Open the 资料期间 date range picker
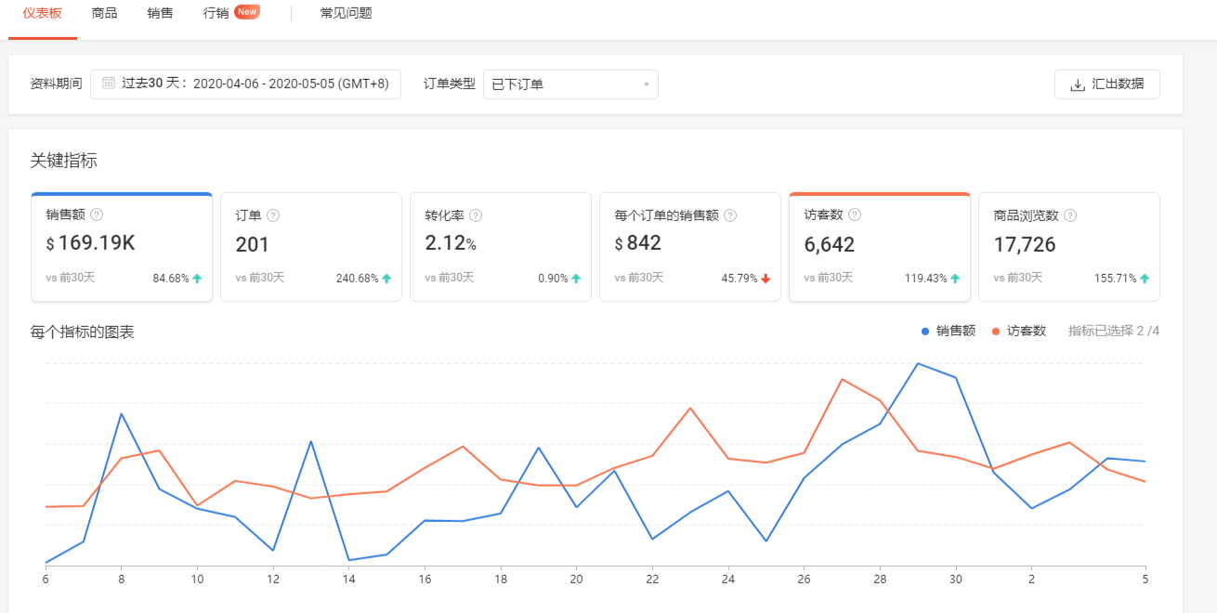This screenshot has width=1217, height=613. pos(246,84)
